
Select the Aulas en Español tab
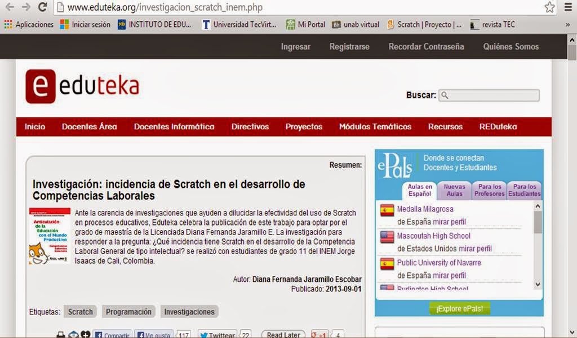click(x=420, y=190)
